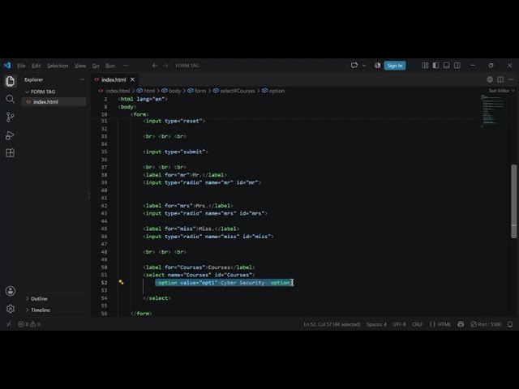Open the Text Editor dropdown
Screen dimensions: 519x389
(502, 91)
